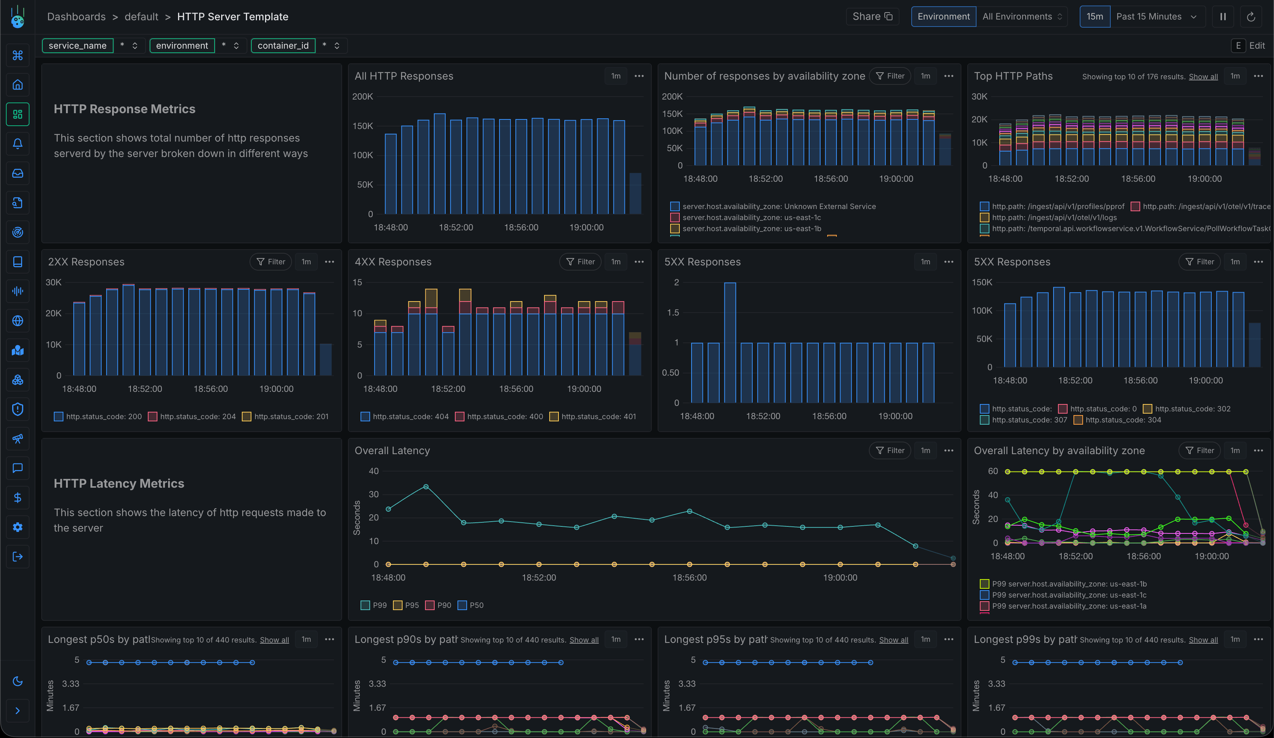Open the Dashboards breadcrumb
The width and height of the screenshot is (1274, 738).
click(76, 16)
